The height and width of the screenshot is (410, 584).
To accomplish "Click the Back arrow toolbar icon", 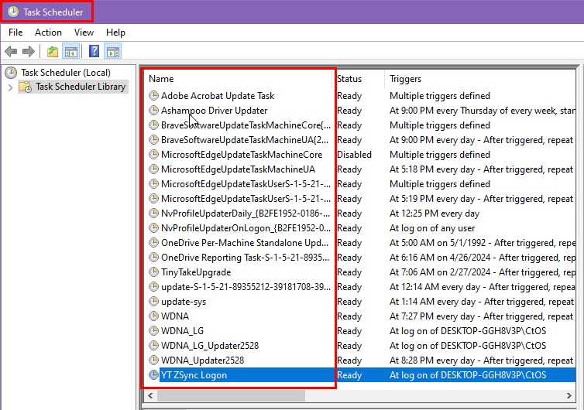I will [11, 51].
